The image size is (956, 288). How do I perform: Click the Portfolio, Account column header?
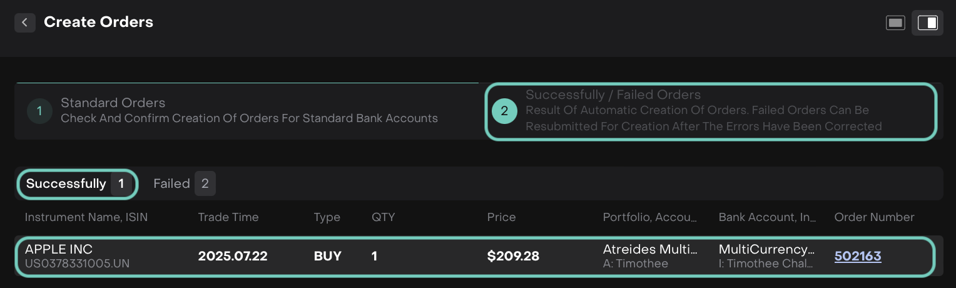point(649,217)
